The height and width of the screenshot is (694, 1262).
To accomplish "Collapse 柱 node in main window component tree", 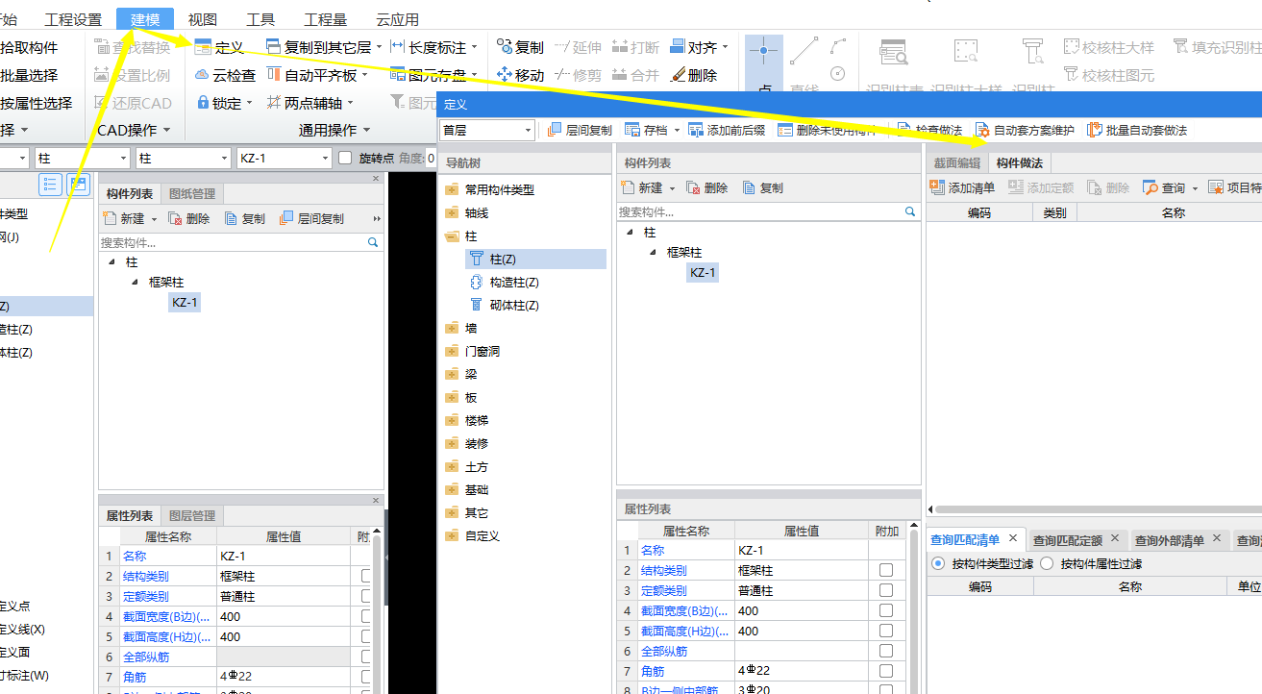I will 112,261.
